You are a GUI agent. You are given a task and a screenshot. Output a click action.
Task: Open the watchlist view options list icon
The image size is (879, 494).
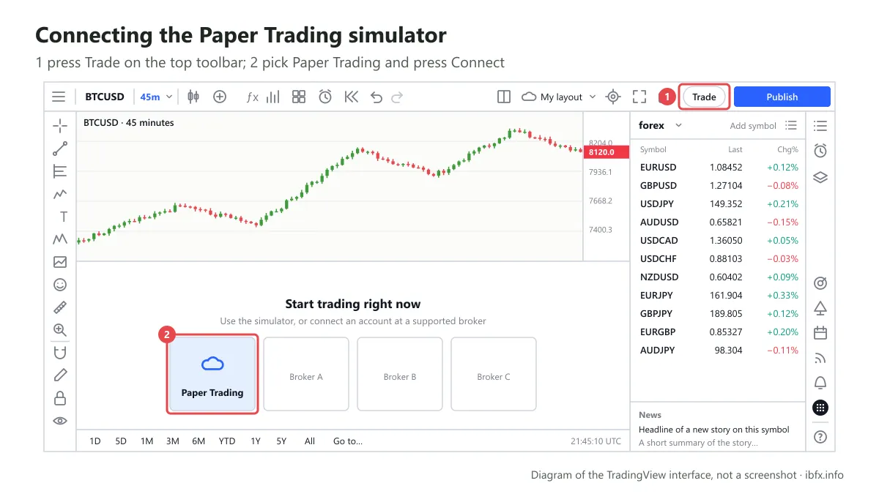tap(791, 126)
